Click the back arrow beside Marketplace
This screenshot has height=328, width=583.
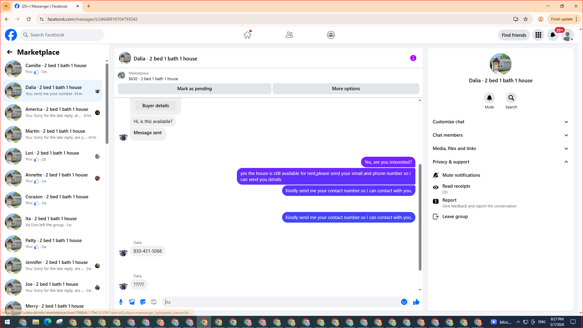point(10,52)
